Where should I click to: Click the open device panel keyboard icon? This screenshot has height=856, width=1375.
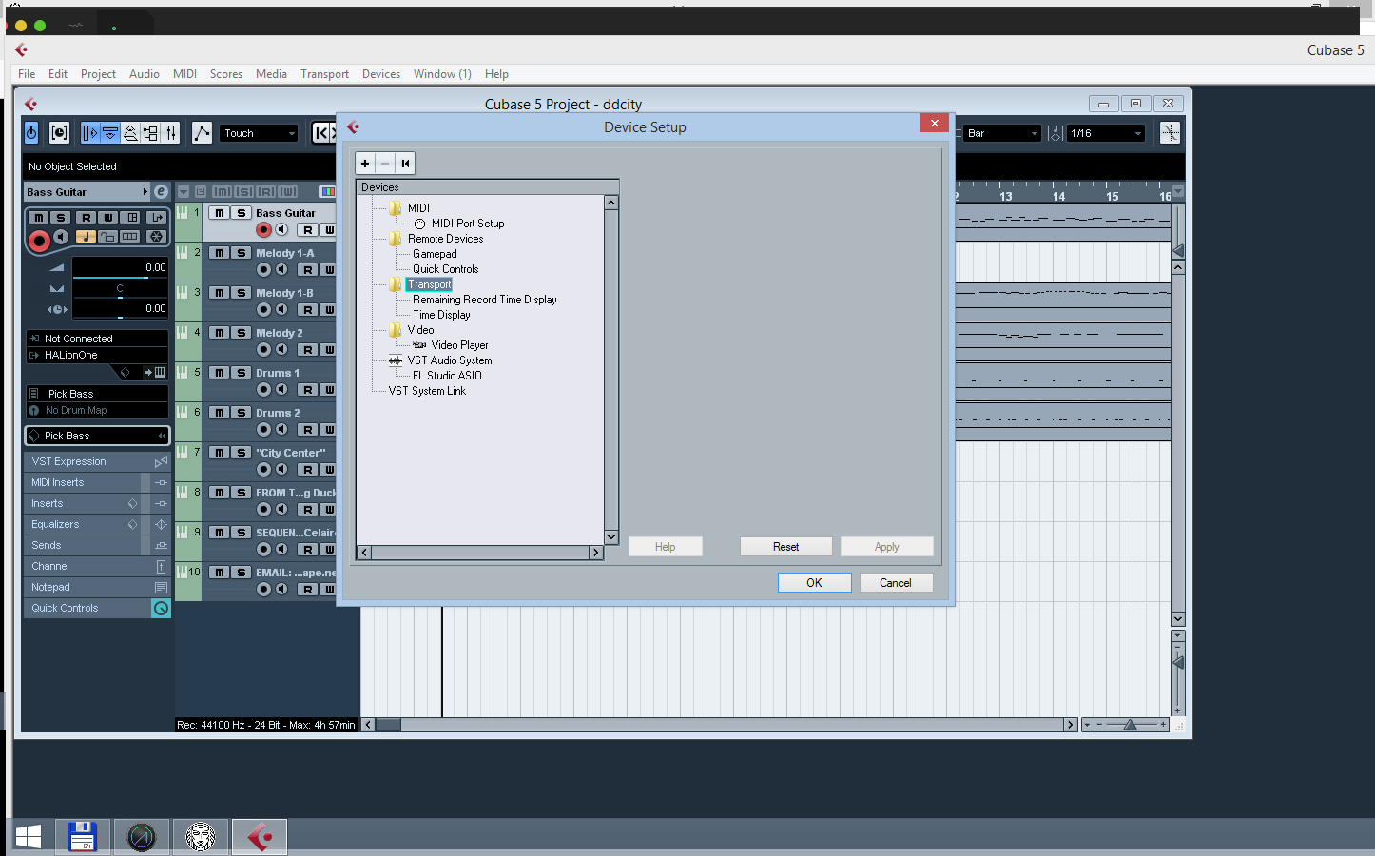(x=159, y=372)
